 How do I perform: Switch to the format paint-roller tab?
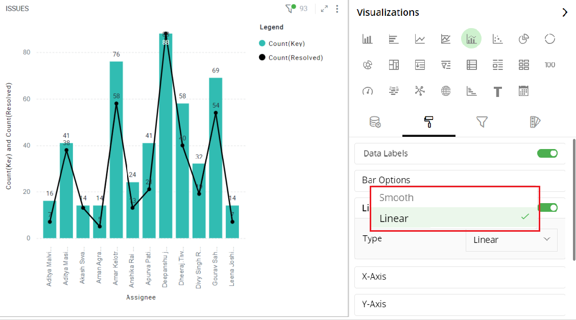[x=428, y=122]
